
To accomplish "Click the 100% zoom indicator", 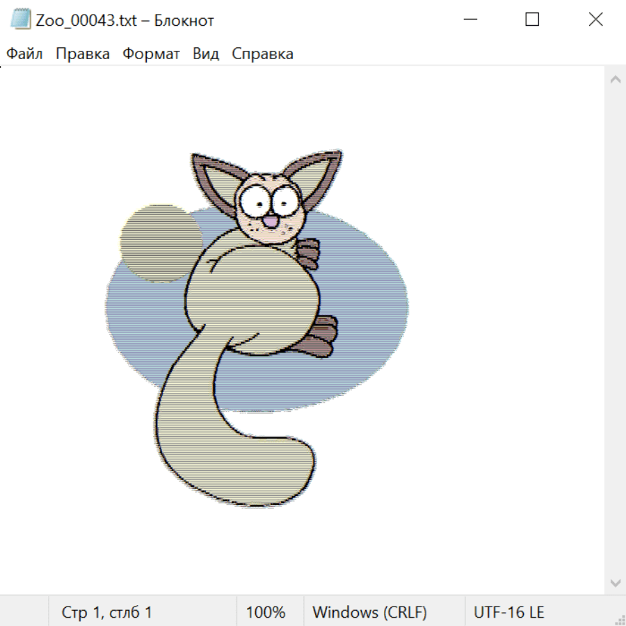I will pyautogui.click(x=266, y=613).
